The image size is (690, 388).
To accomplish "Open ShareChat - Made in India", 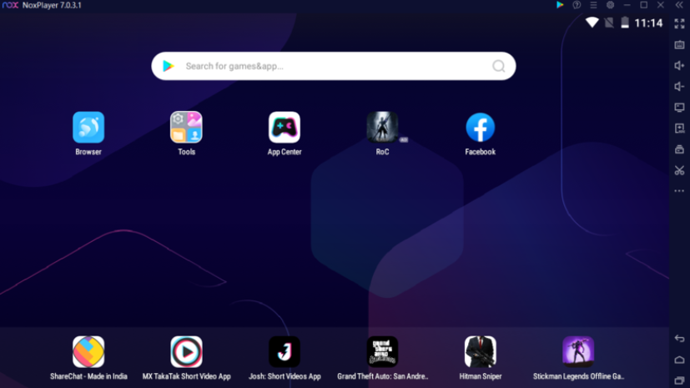I will 88,352.
